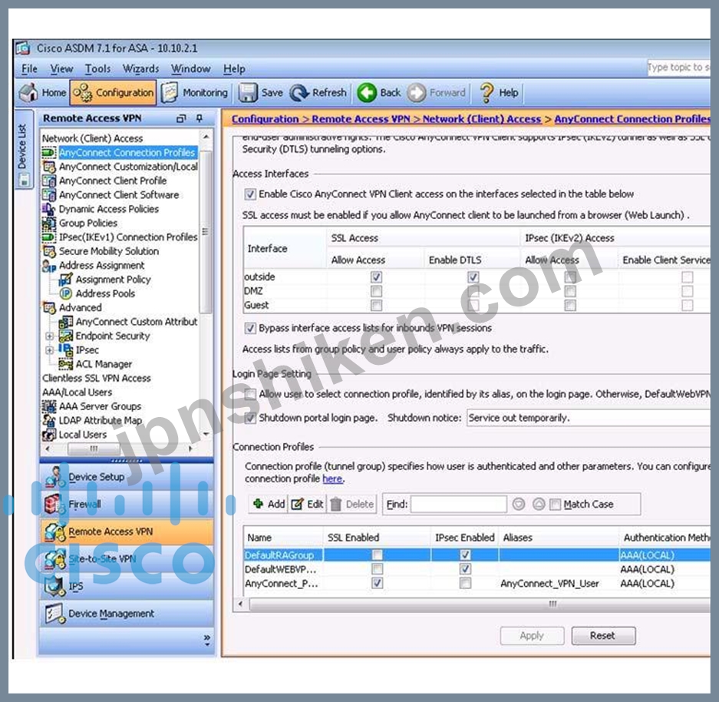Toggle Enable DTLS for outside interface
The width and height of the screenshot is (719, 702).
(x=473, y=277)
